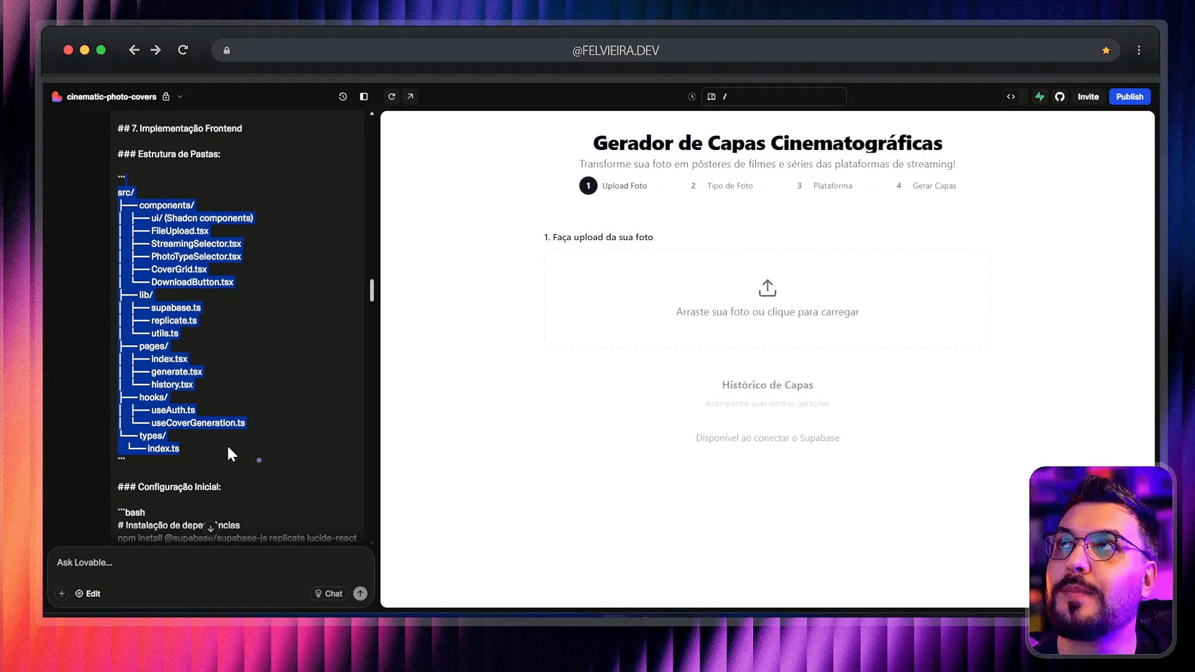Click 'history.tsx' in the tree
This screenshot has height=672, width=1195.
(x=172, y=385)
